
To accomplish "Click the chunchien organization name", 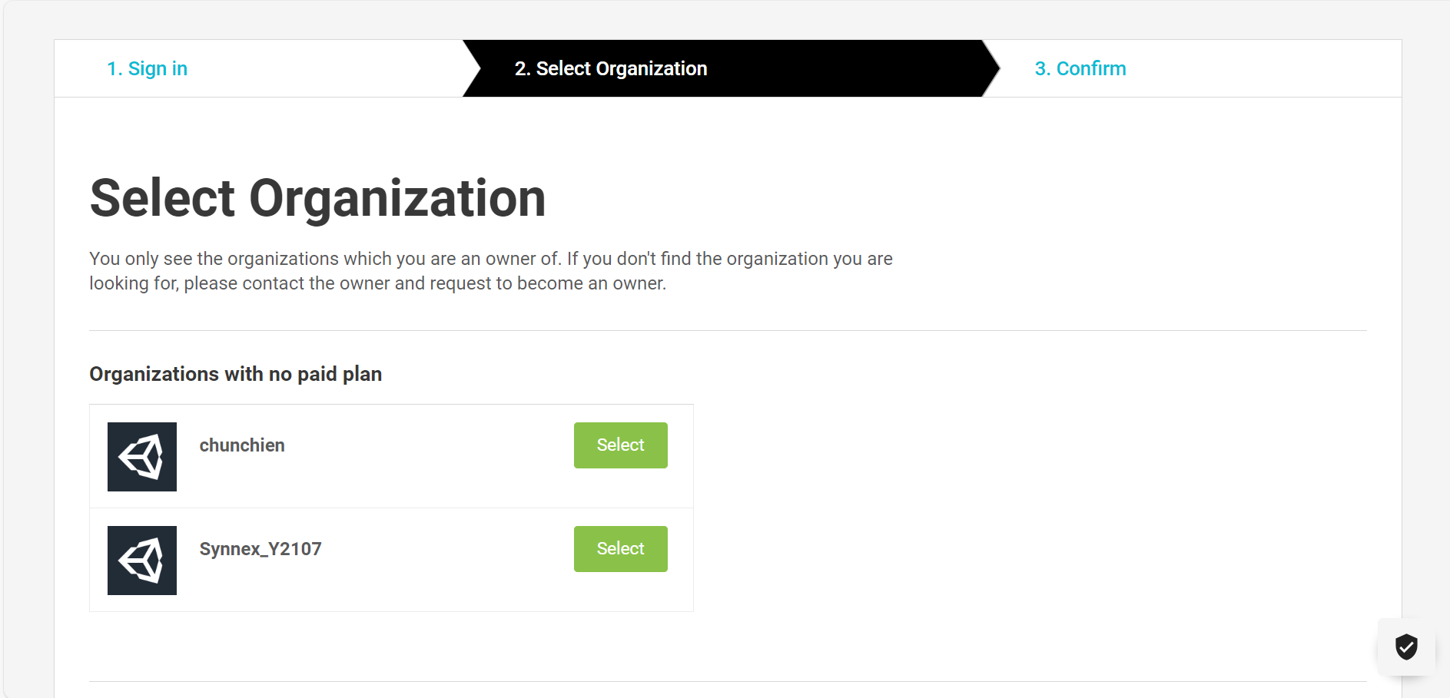I will [242, 445].
